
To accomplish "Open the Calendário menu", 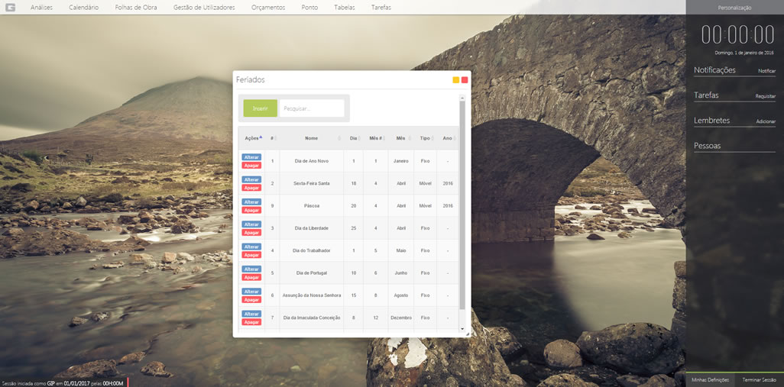I will tap(83, 7).
